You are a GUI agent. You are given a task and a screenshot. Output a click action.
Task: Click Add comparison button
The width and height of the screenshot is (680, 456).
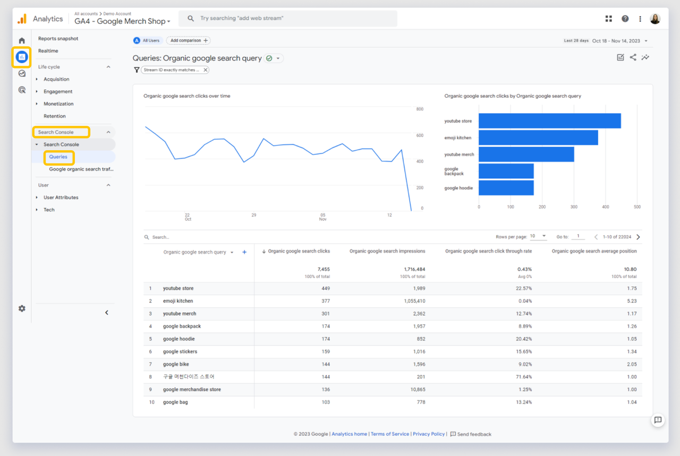(189, 40)
